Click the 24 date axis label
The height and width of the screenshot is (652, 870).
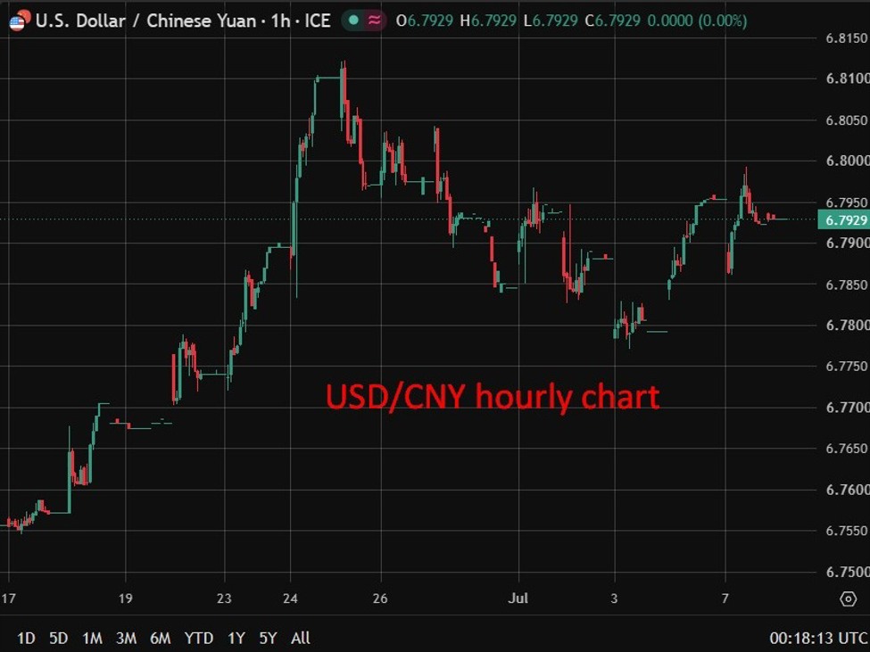(x=290, y=598)
